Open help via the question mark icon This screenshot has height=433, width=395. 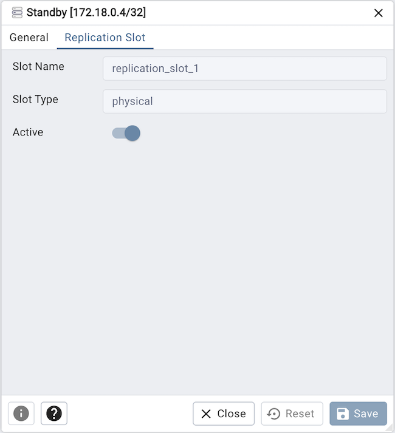pos(54,414)
